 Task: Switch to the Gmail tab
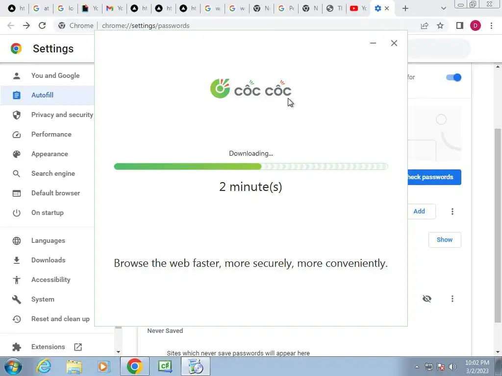[115, 8]
